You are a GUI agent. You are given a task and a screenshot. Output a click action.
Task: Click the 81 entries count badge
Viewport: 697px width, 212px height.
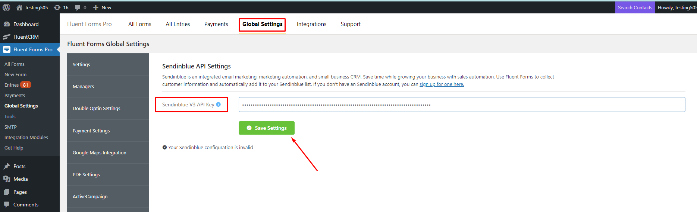[25, 85]
